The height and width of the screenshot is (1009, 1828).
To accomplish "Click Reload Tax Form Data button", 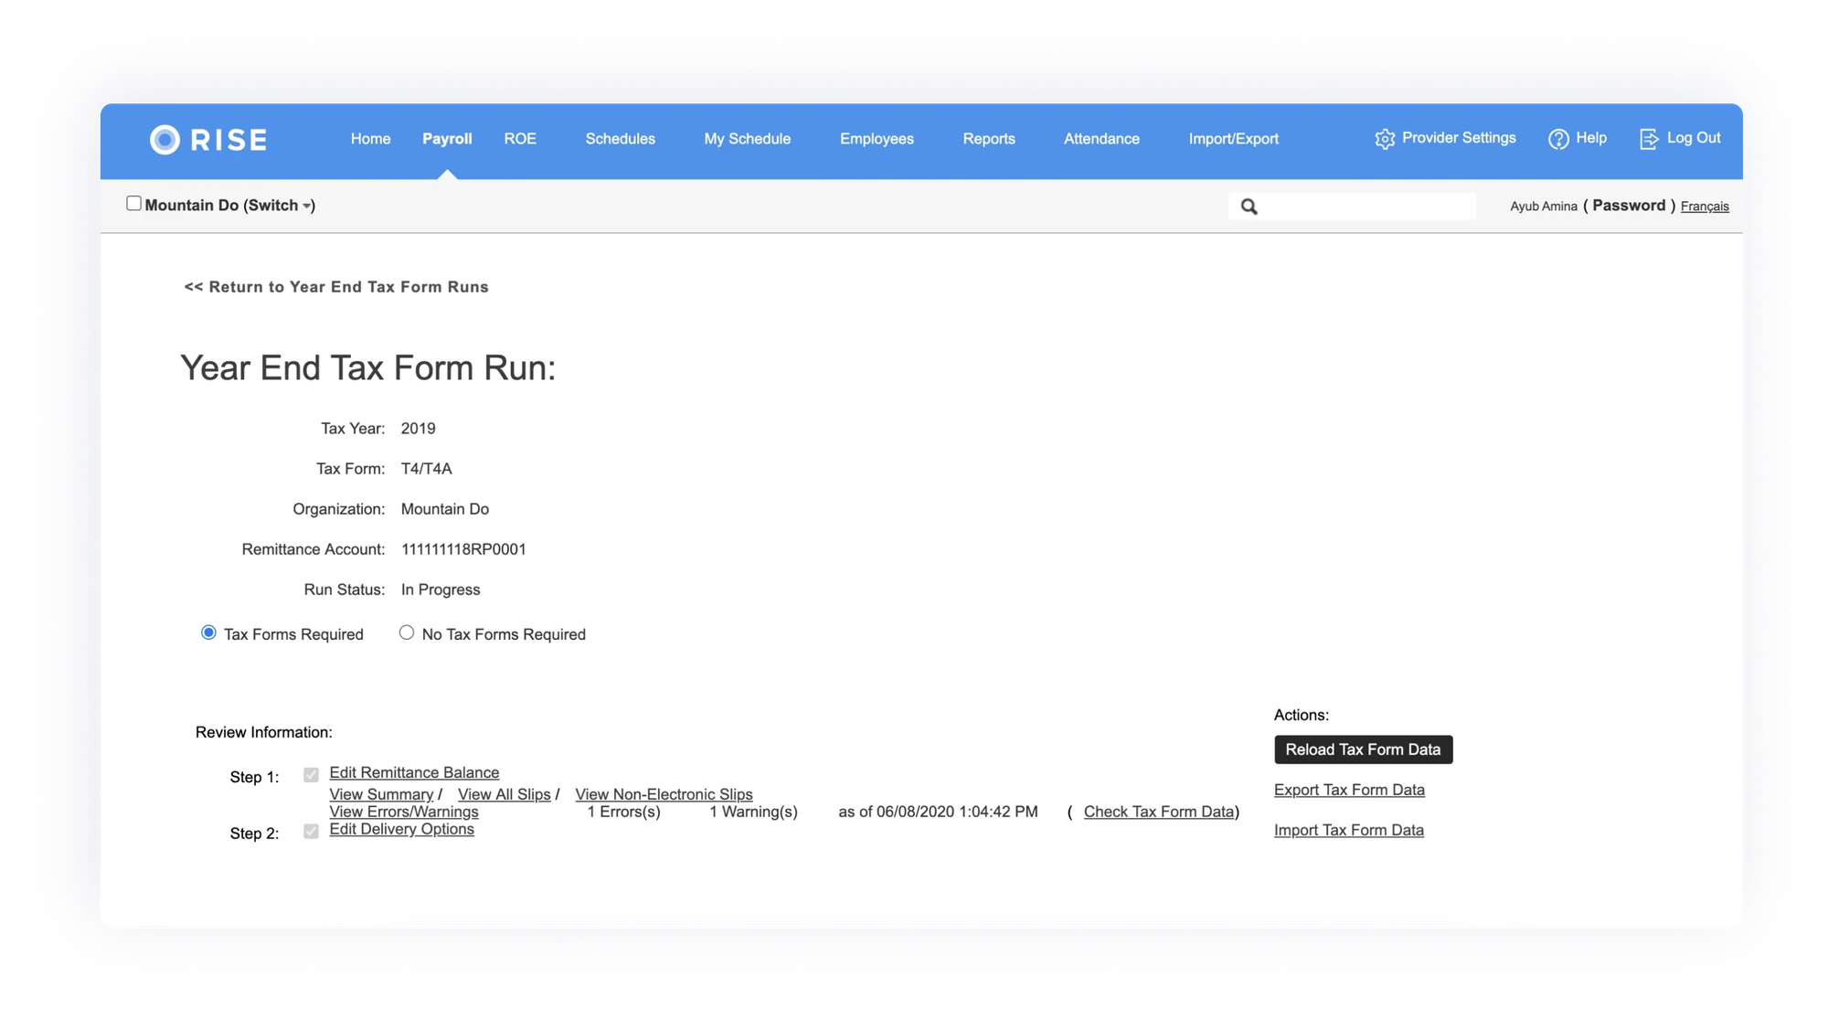I will click(x=1363, y=749).
